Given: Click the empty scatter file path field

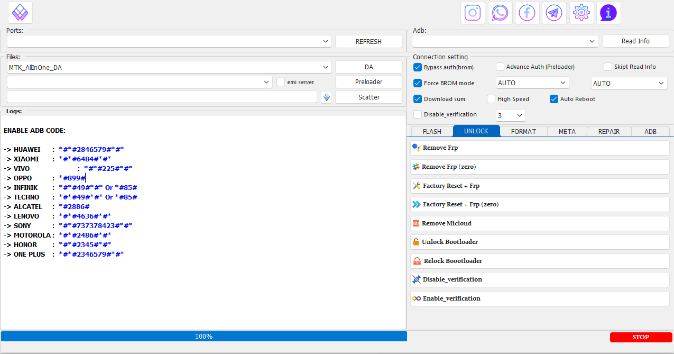Looking at the screenshot, I should tap(162, 97).
